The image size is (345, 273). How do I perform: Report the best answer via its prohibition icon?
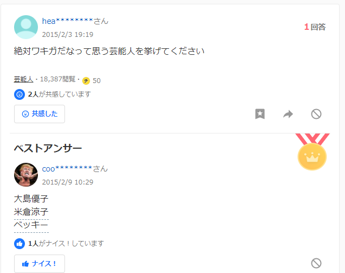(x=316, y=263)
